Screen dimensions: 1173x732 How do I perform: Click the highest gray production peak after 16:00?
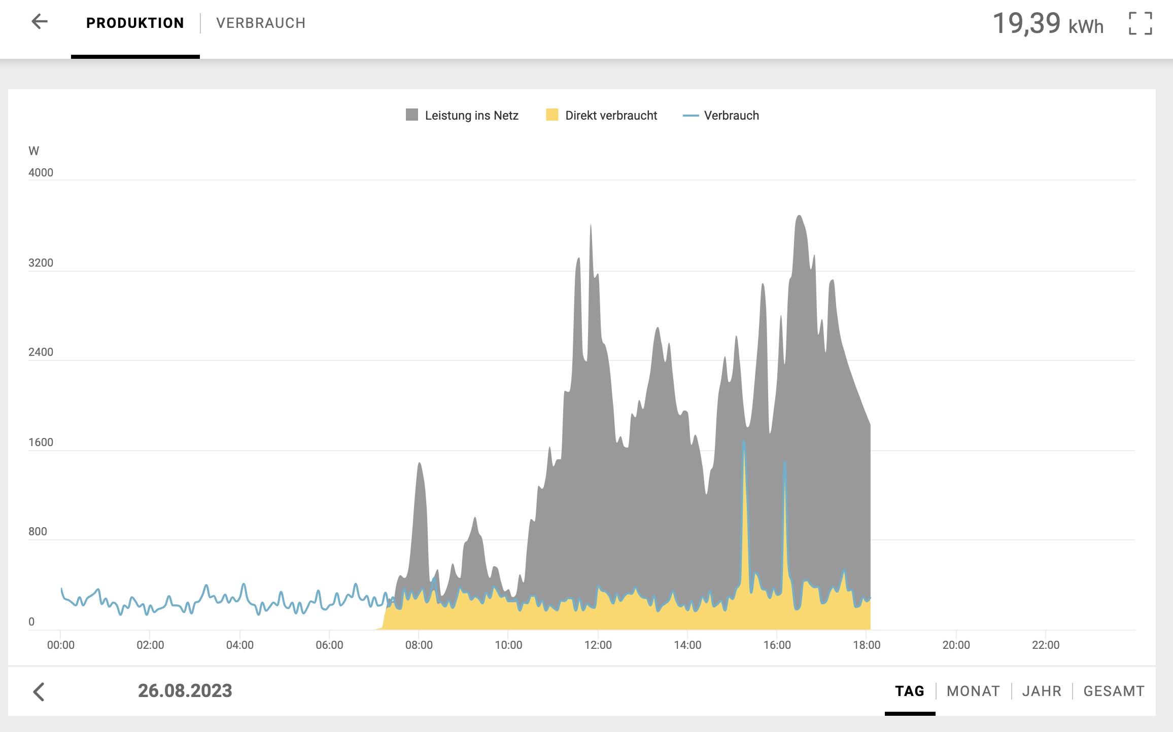800,217
